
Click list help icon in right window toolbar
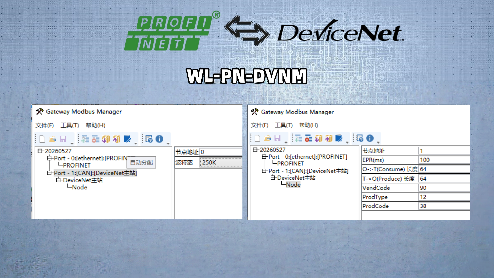360,138
